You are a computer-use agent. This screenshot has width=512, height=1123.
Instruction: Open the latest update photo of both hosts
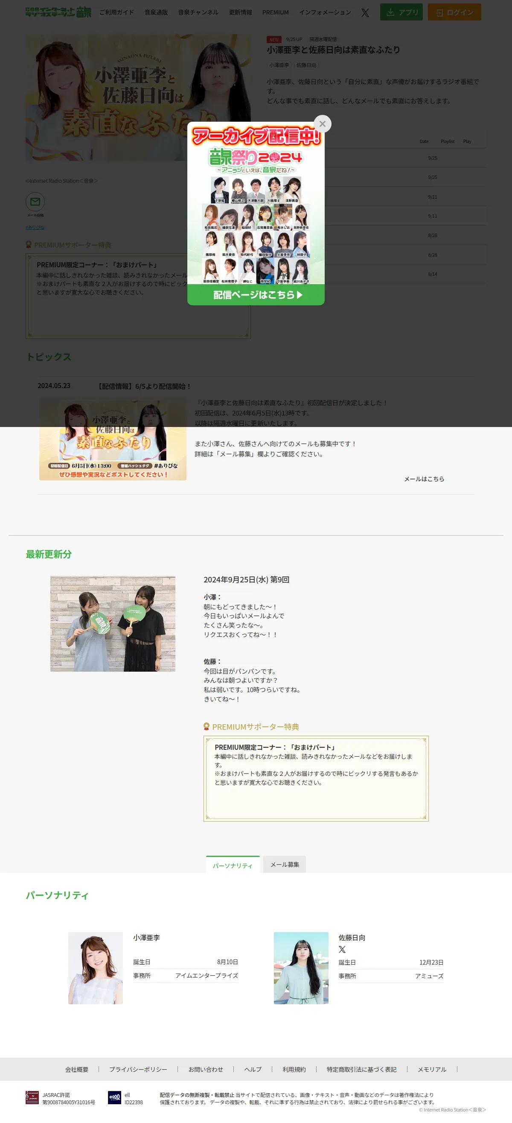[113, 624]
